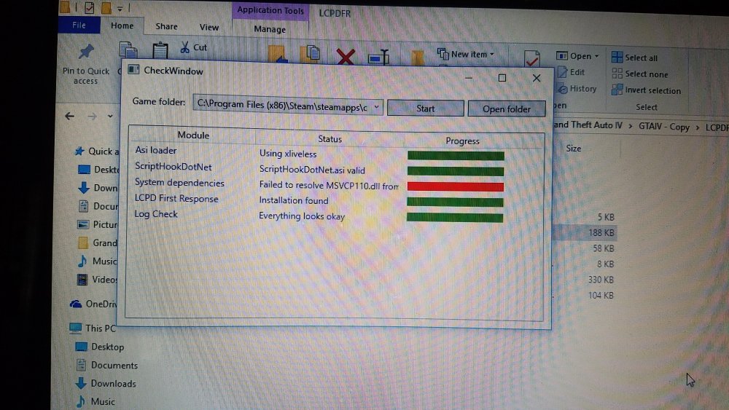Switch to the View ribbon tab
Image resolution: width=729 pixels, height=410 pixels.
click(x=208, y=28)
